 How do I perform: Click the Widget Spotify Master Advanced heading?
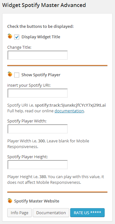tap(44, 5)
